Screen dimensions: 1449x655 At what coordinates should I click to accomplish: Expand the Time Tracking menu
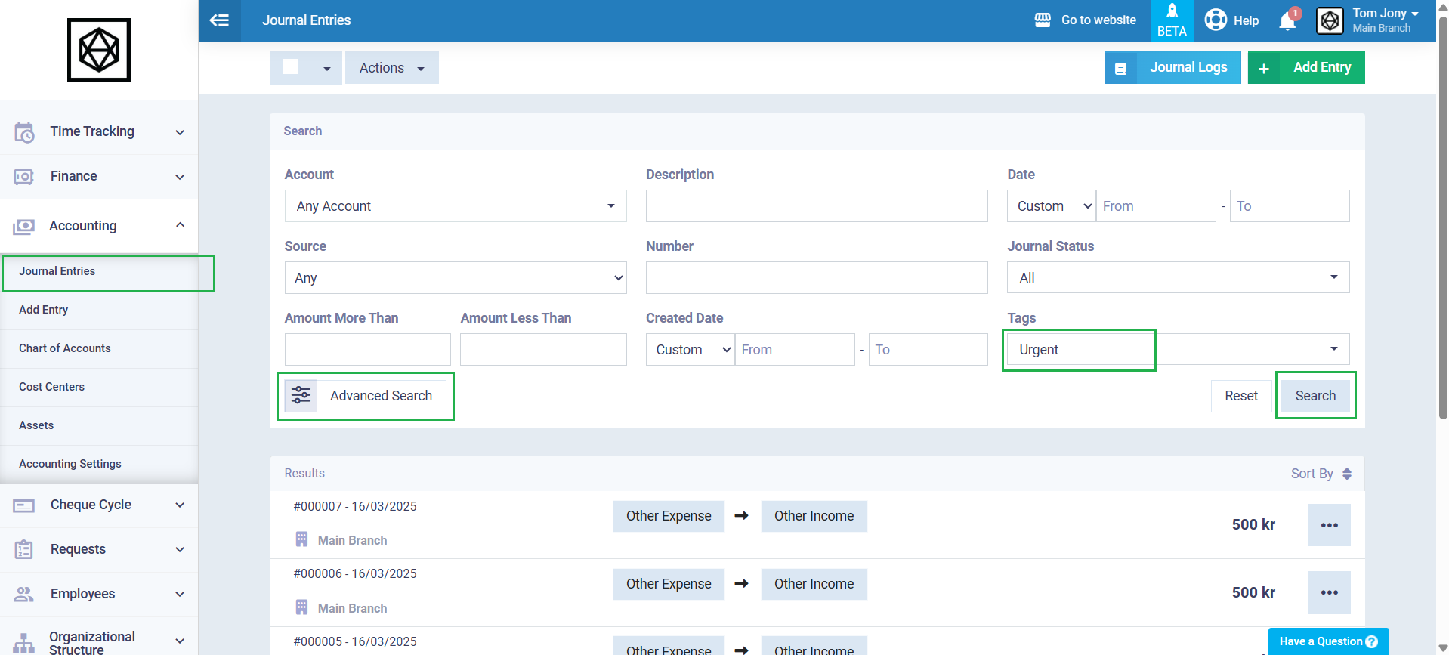180,132
